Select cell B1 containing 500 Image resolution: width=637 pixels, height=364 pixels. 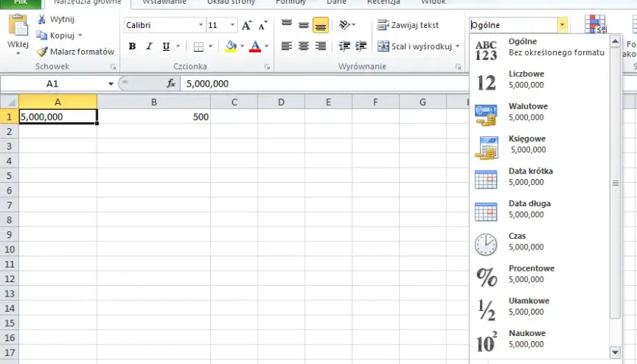point(153,117)
